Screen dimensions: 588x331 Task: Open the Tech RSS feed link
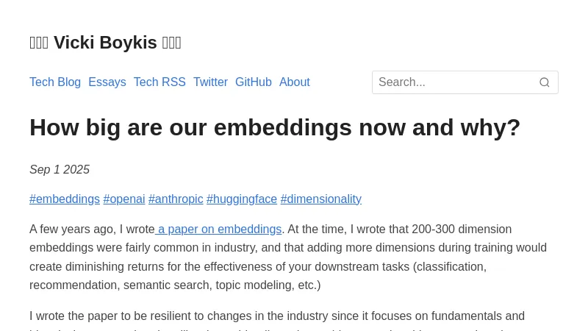pos(159,82)
